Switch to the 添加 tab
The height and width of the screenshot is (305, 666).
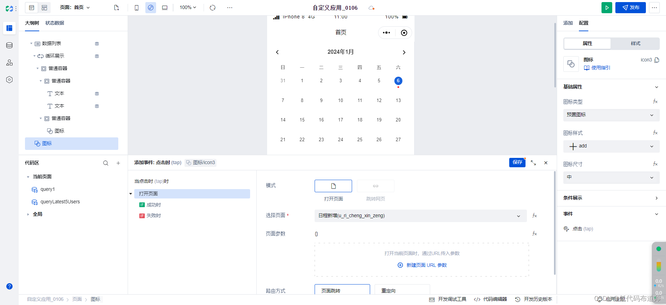click(x=568, y=23)
